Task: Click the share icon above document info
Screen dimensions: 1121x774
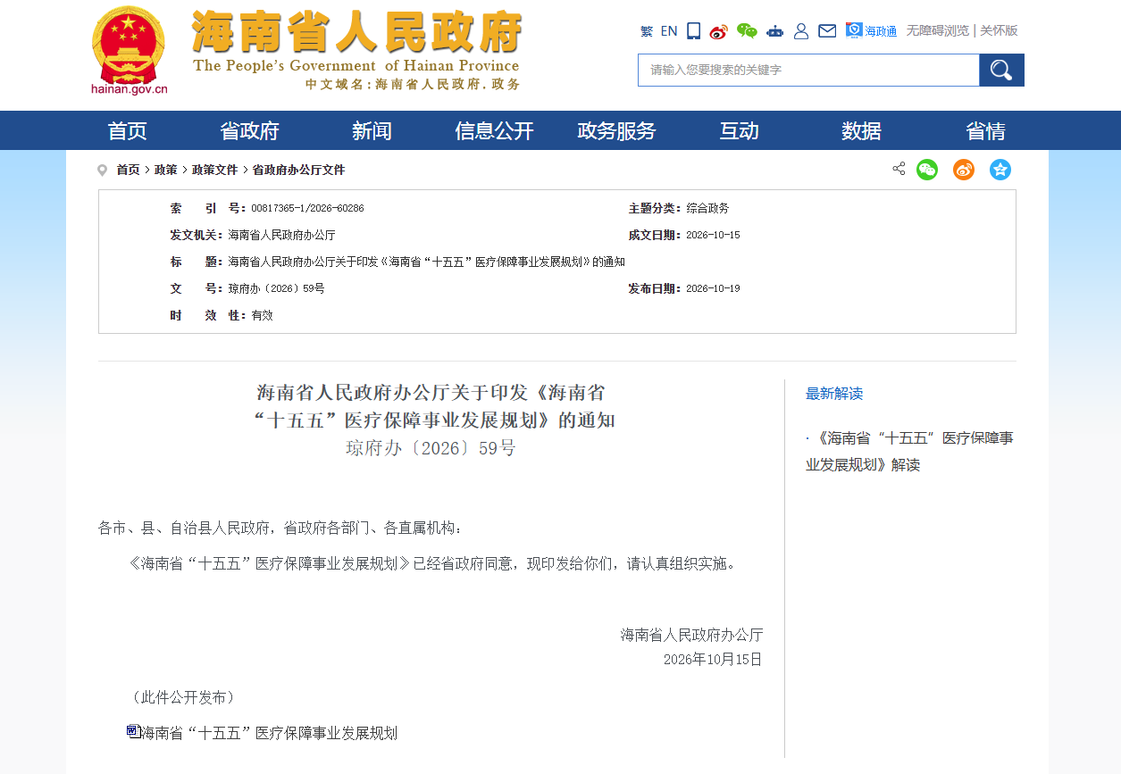Action: coord(899,169)
